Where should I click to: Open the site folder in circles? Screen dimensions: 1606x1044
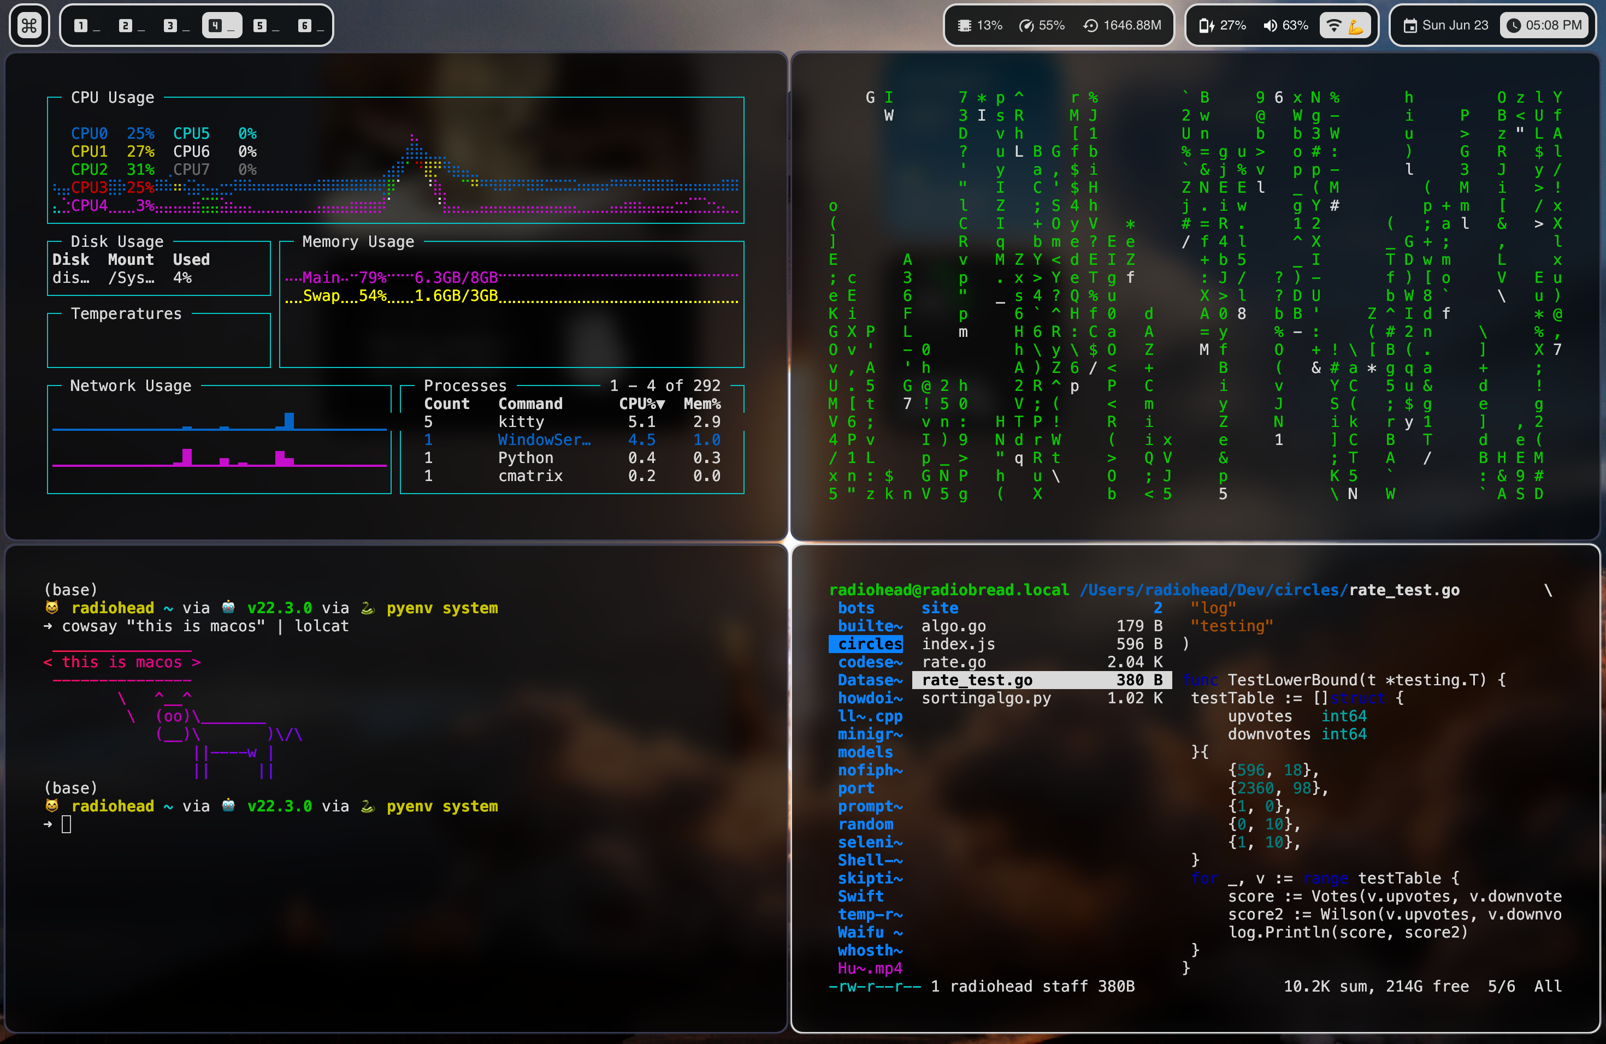(1041, 608)
